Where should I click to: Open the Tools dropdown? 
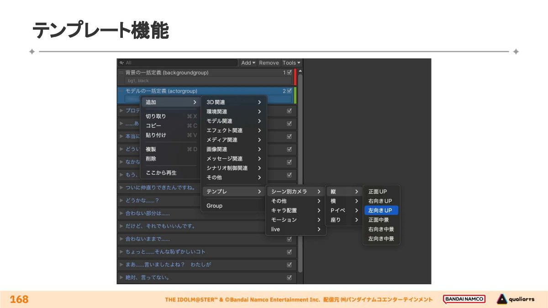click(x=291, y=63)
